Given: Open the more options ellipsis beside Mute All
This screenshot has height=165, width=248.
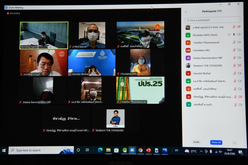Looking at the screenshot, I should click(x=234, y=143).
